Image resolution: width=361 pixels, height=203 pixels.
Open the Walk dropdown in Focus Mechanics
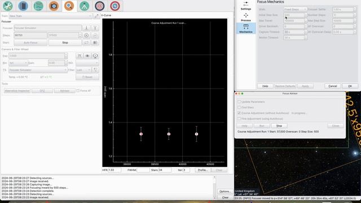pos(295,10)
